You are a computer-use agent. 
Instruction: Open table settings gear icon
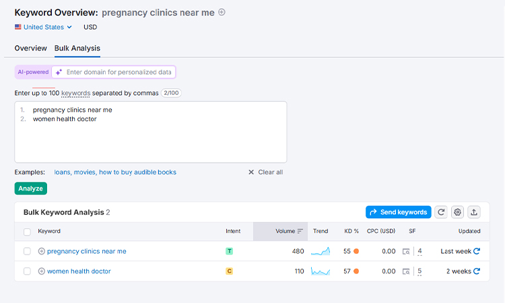coord(458,212)
